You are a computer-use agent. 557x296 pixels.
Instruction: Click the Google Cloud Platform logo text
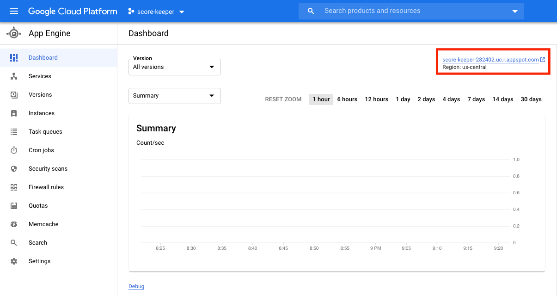tap(73, 11)
